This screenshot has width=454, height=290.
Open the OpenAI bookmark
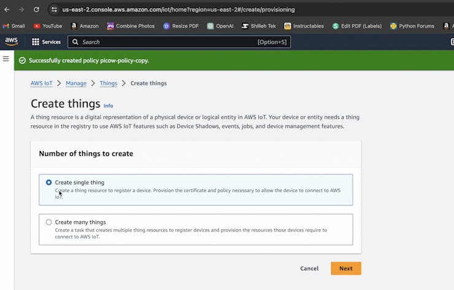click(x=220, y=26)
